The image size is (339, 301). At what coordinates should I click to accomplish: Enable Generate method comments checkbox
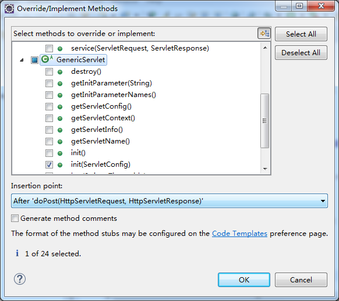pyautogui.click(x=15, y=218)
